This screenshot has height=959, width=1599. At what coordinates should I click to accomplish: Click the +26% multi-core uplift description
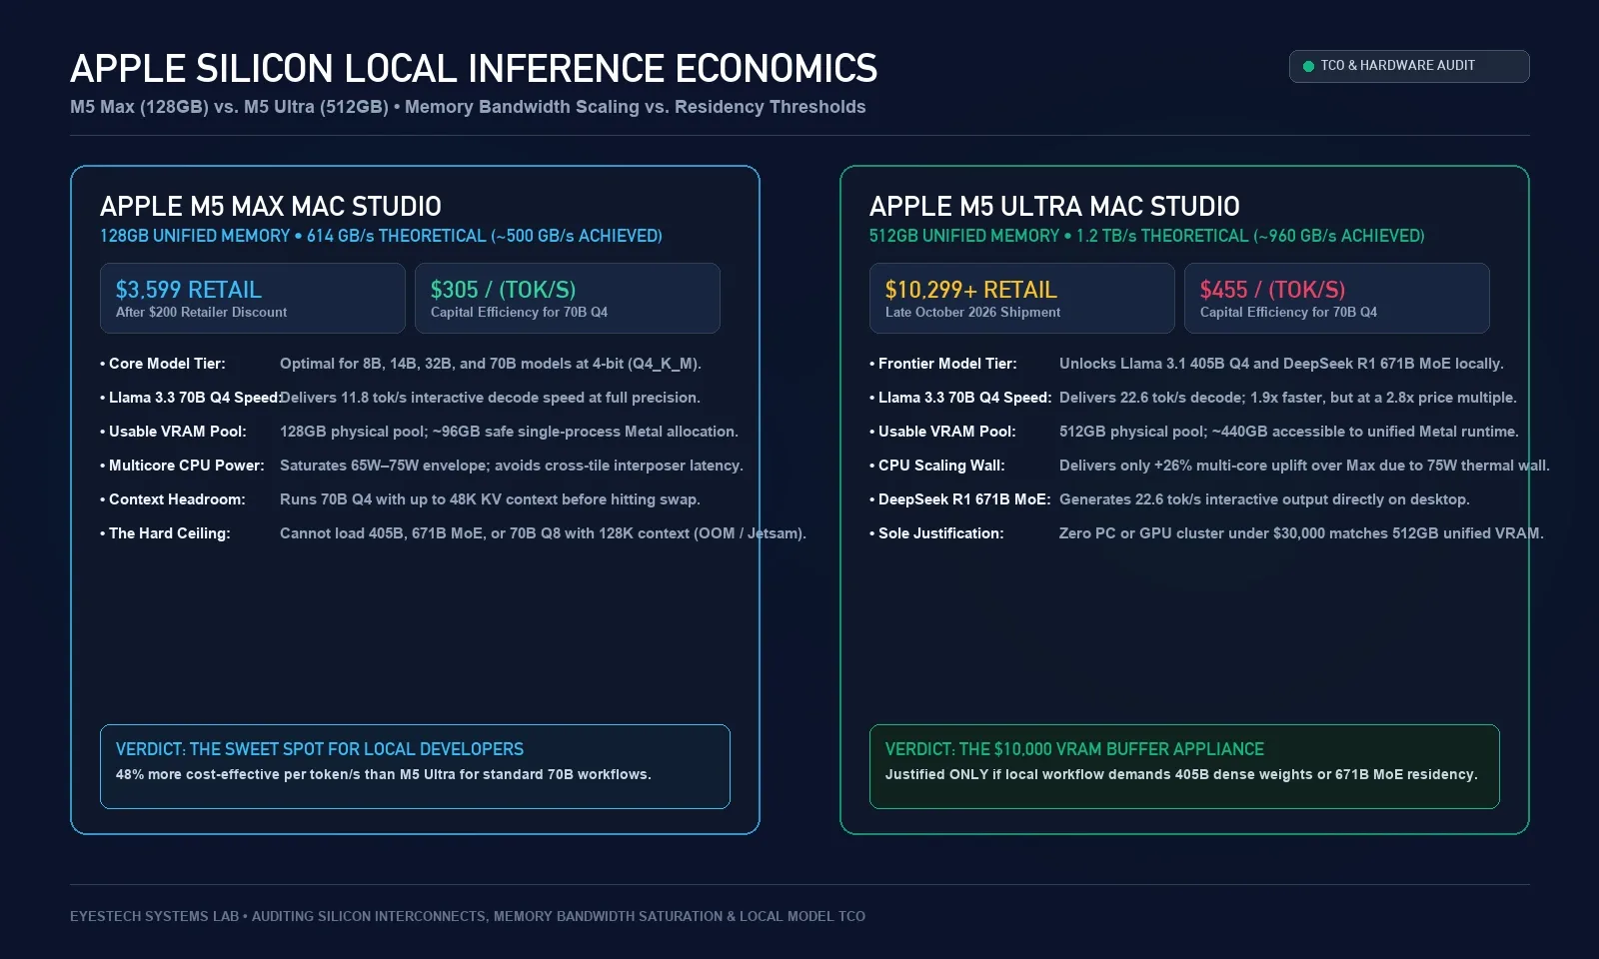tap(1304, 466)
